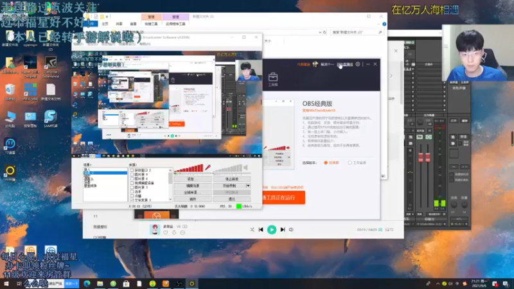Open the pink Manage ribbon tab
514x289 pixels.
click(151, 17)
